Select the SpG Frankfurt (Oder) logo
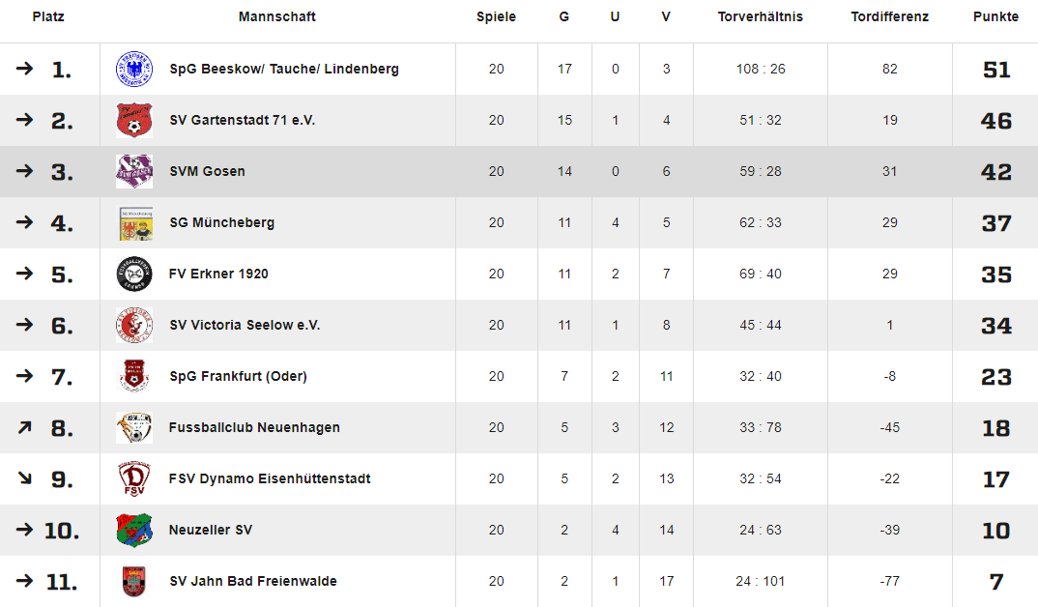This screenshot has width=1038, height=607. pos(134,376)
